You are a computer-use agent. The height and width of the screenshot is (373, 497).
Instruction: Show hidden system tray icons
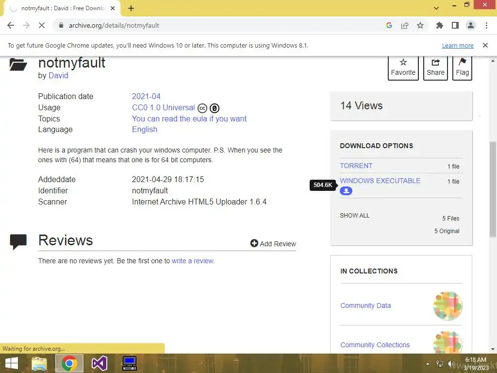click(x=428, y=364)
